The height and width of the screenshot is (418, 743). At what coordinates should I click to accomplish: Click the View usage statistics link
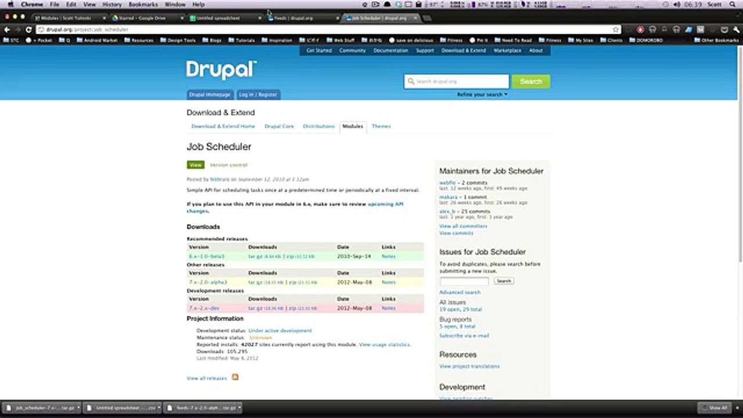pos(384,344)
